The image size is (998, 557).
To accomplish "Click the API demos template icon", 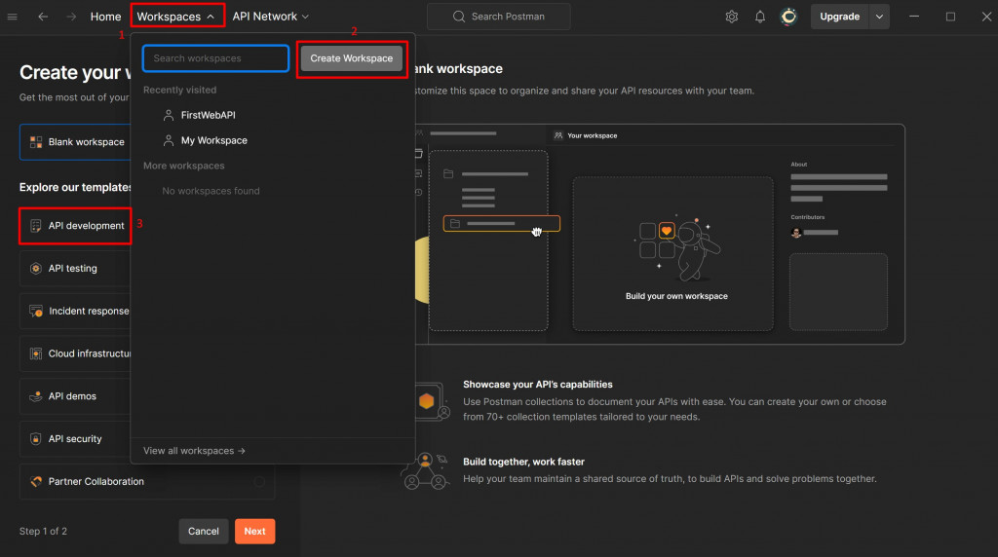I will 36,396.
